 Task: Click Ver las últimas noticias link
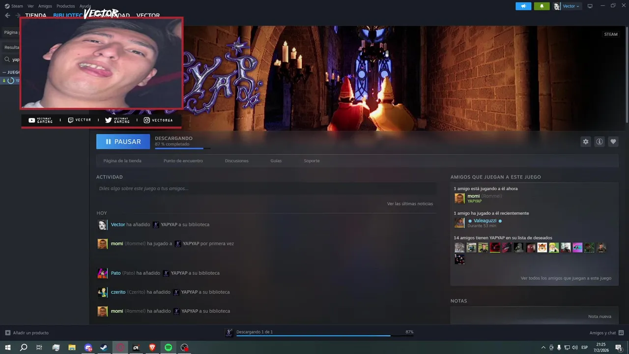(410, 204)
